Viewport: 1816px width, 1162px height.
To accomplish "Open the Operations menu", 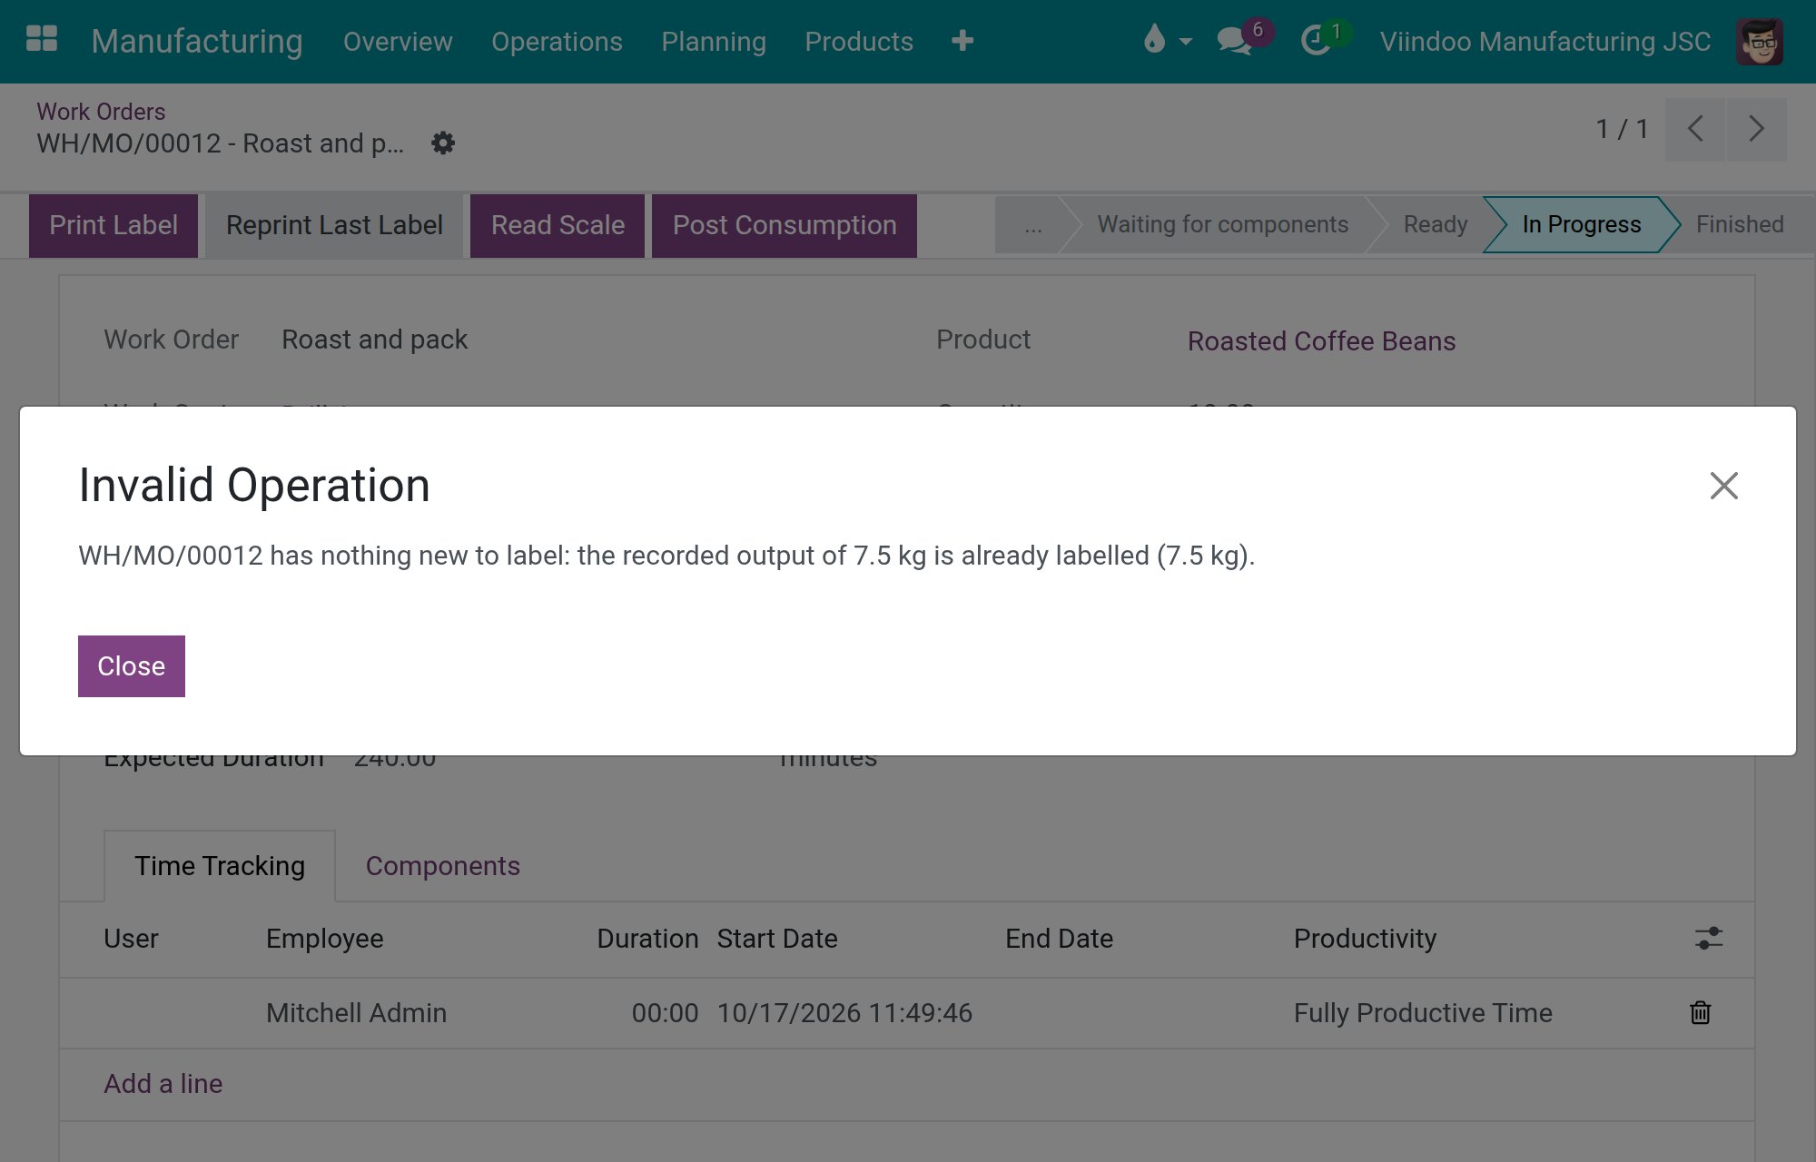I will pyautogui.click(x=557, y=42).
